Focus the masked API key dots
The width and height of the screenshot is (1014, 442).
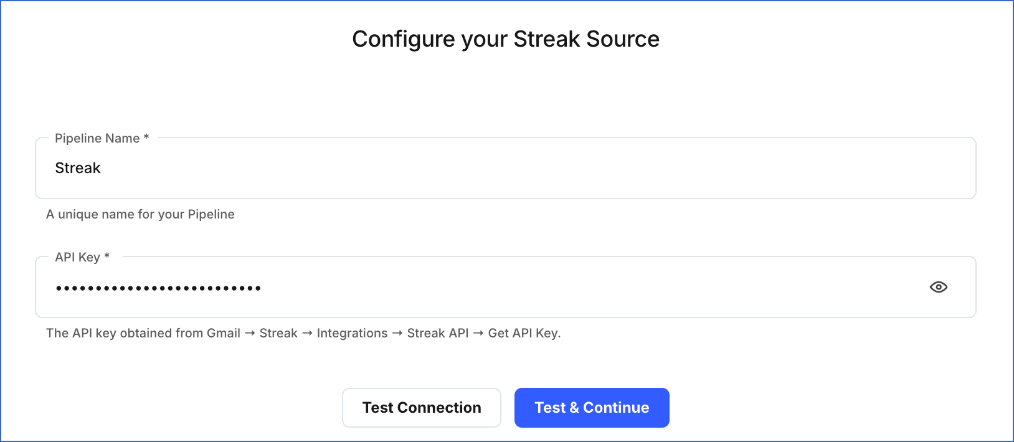tap(159, 287)
